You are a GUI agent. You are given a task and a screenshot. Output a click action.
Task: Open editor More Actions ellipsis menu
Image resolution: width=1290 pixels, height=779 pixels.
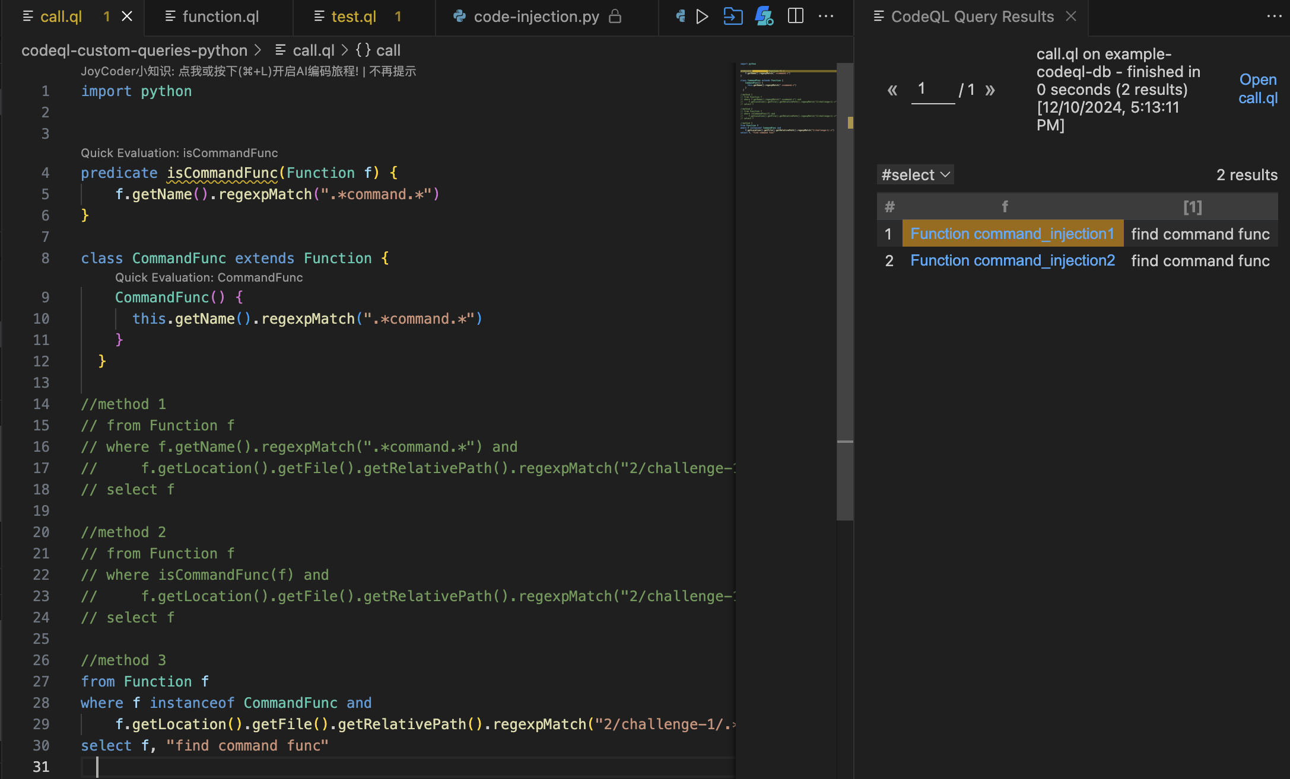tap(826, 17)
